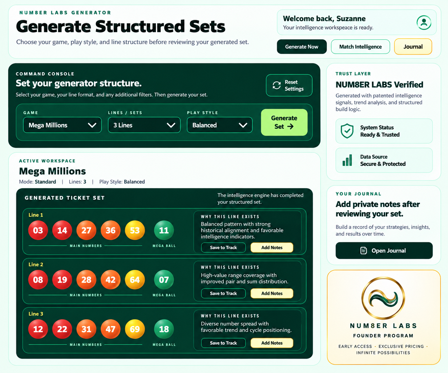This screenshot has height=373, width=448.
Task: Click the NUM8ER LABS gold wave logo
Action: pyautogui.click(x=383, y=297)
